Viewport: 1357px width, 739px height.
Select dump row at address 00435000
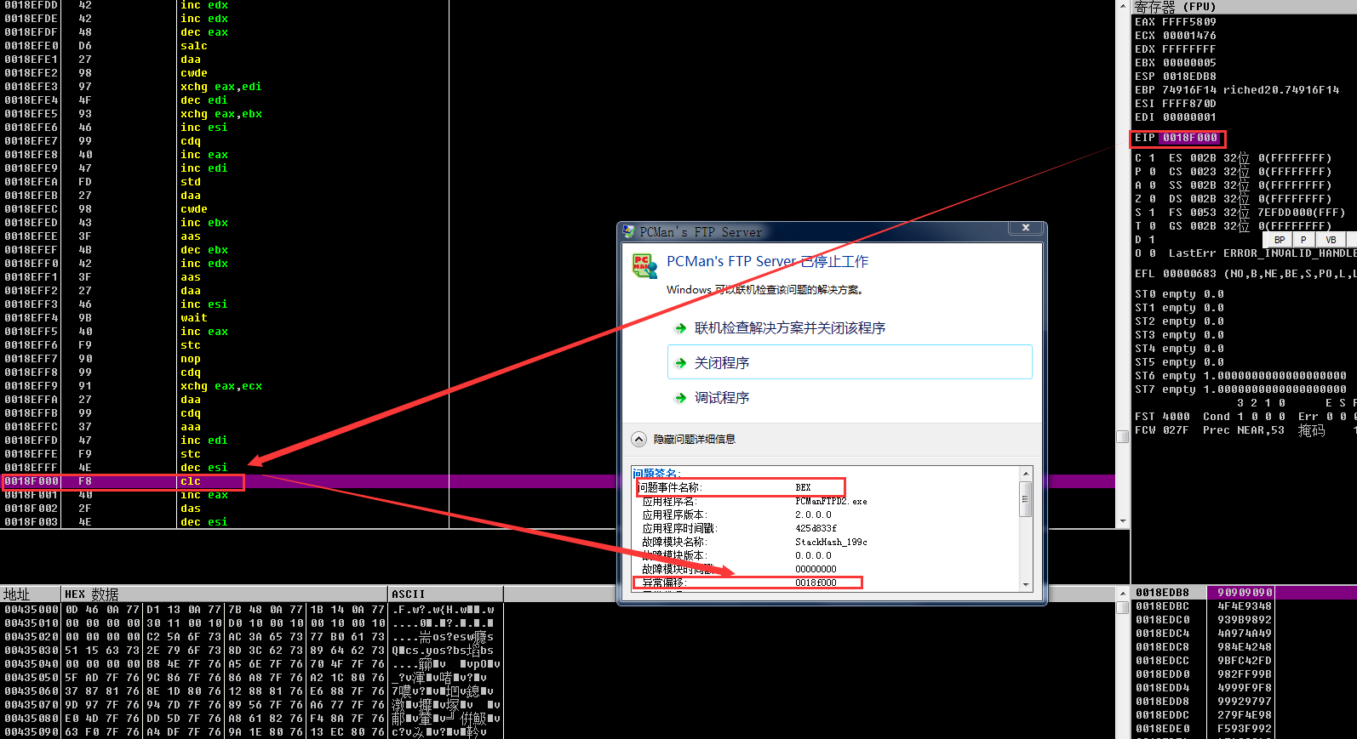click(x=252, y=610)
